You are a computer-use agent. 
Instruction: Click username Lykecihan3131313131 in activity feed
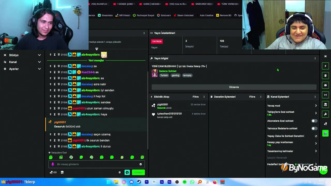click(169, 114)
